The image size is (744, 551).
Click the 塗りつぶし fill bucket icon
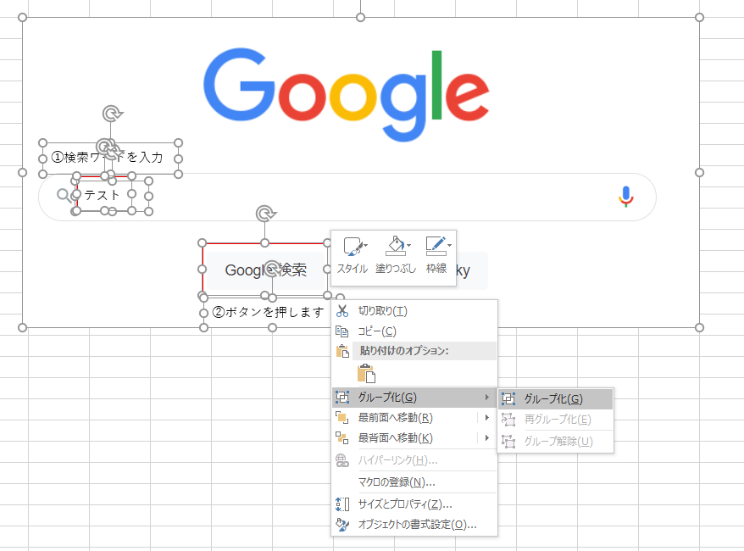395,245
